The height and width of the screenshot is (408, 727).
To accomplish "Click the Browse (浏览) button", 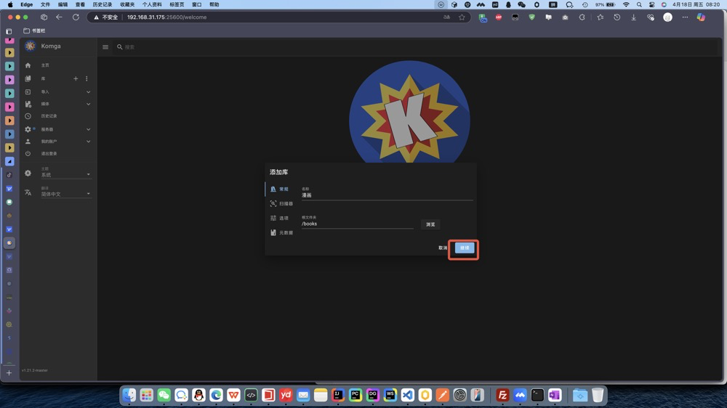I will point(430,224).
